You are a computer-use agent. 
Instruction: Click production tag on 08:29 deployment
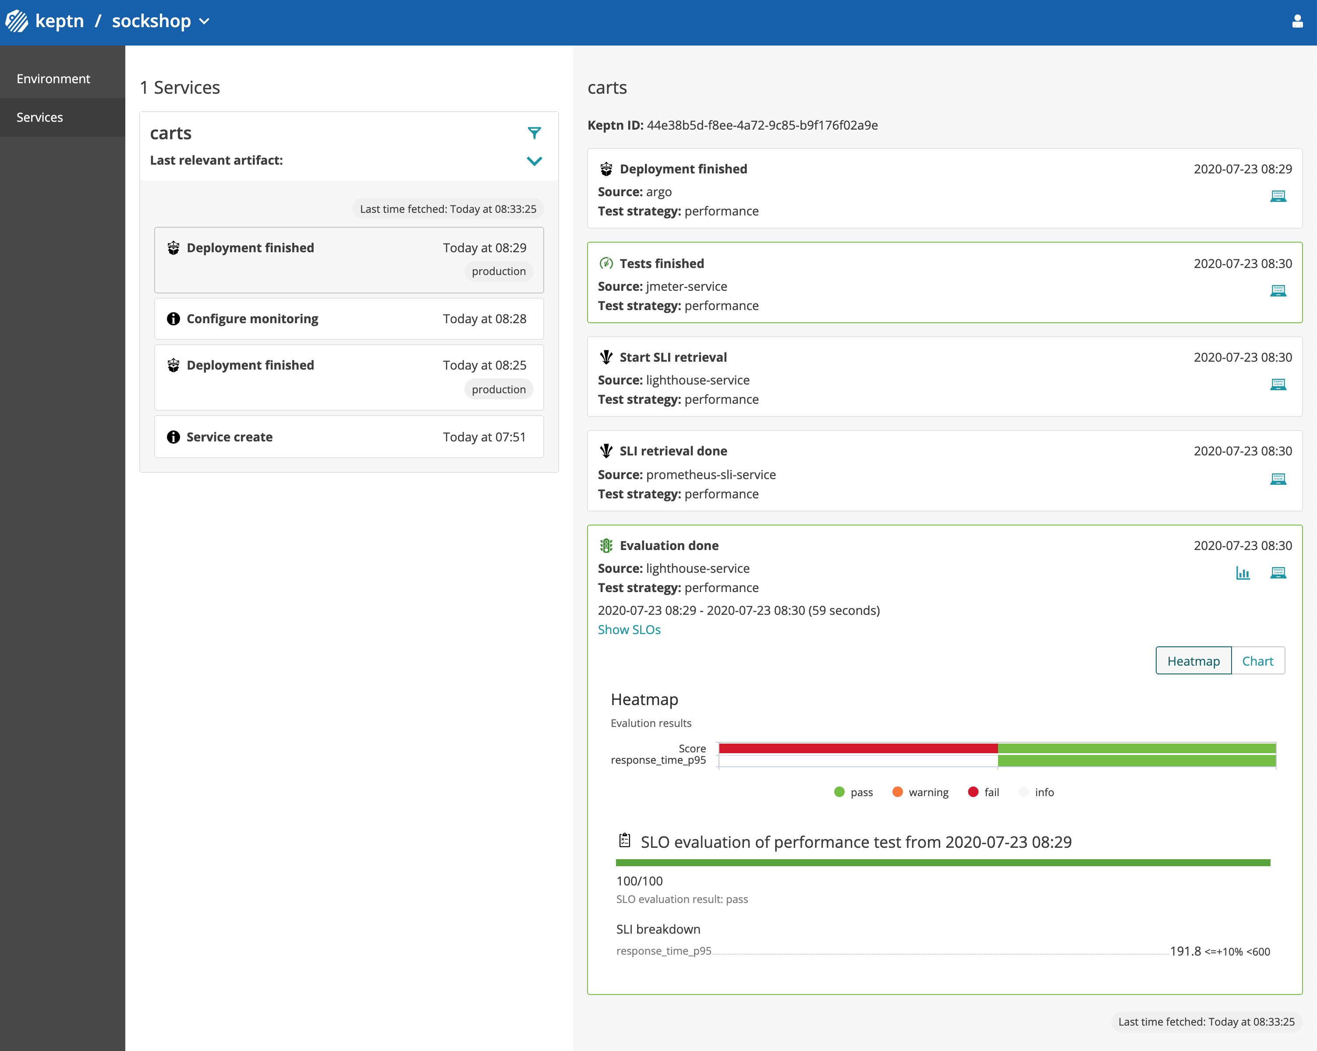click(499, 271)
